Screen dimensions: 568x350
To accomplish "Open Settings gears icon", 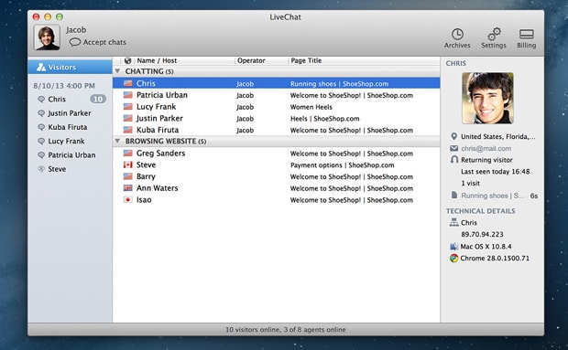I will point(494,34).
